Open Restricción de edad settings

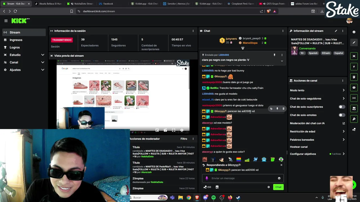pyautogui.click(x=317, y=131)
